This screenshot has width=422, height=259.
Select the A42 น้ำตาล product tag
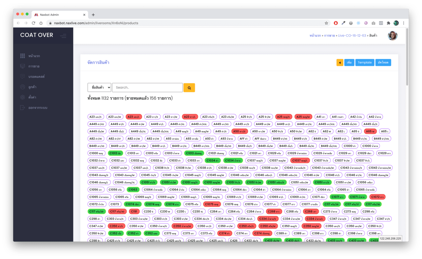(x=375, y=117)
